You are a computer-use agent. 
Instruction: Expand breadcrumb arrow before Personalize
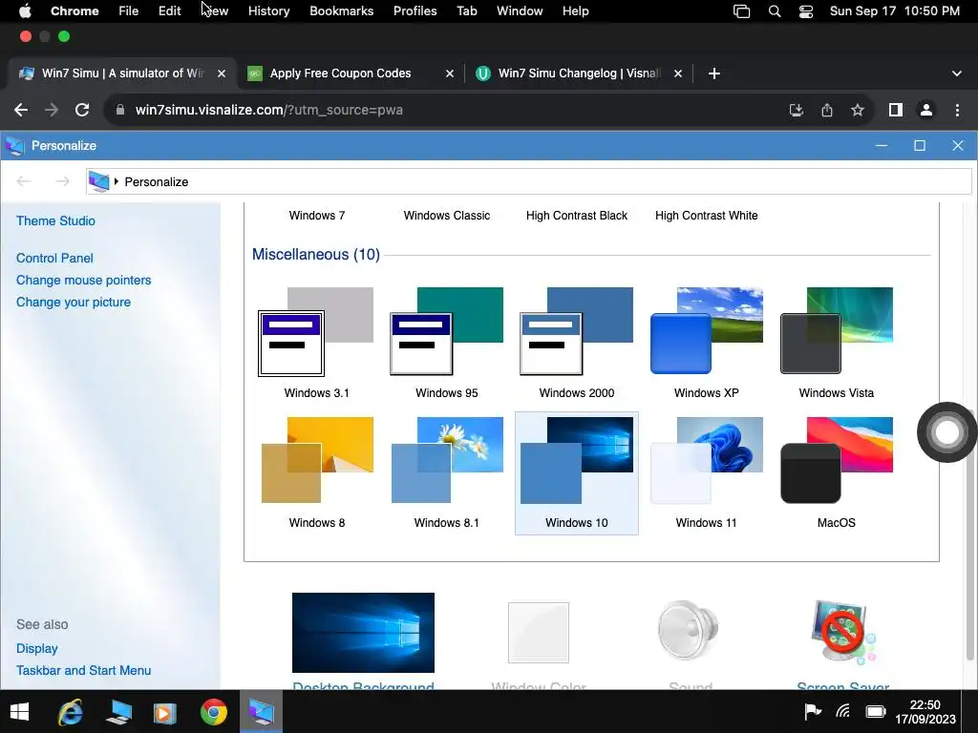[x=116, y=181]
